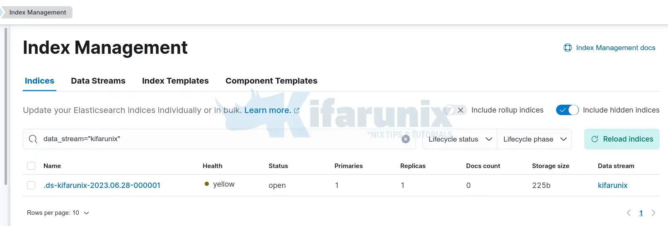Open the kifarunix data stream link
This screenshot has height=226, width=668.
[612, 185]
